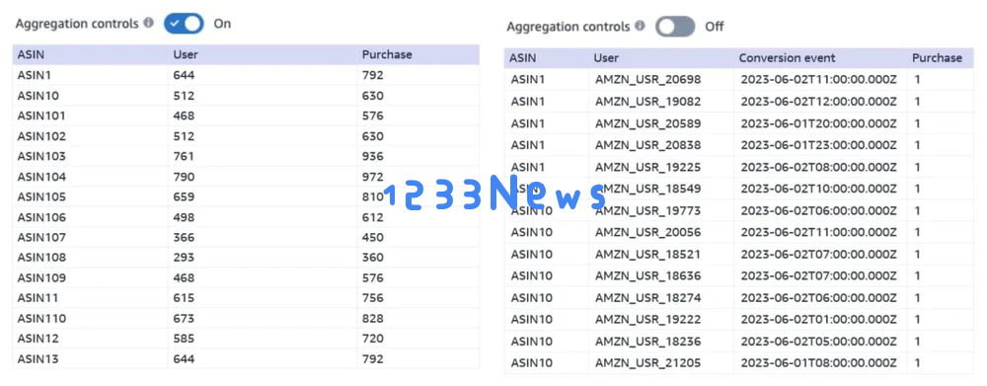Select user AMZN_USR_18521
Screen dimensions: 987x386
647,255
